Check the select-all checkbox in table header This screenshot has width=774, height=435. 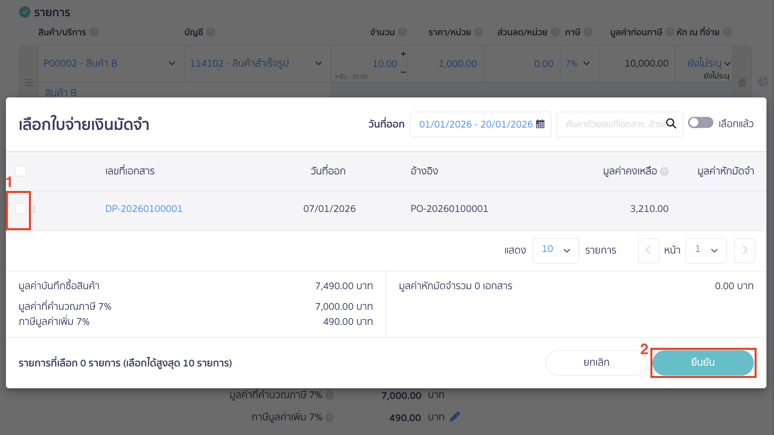pos(21,171)
